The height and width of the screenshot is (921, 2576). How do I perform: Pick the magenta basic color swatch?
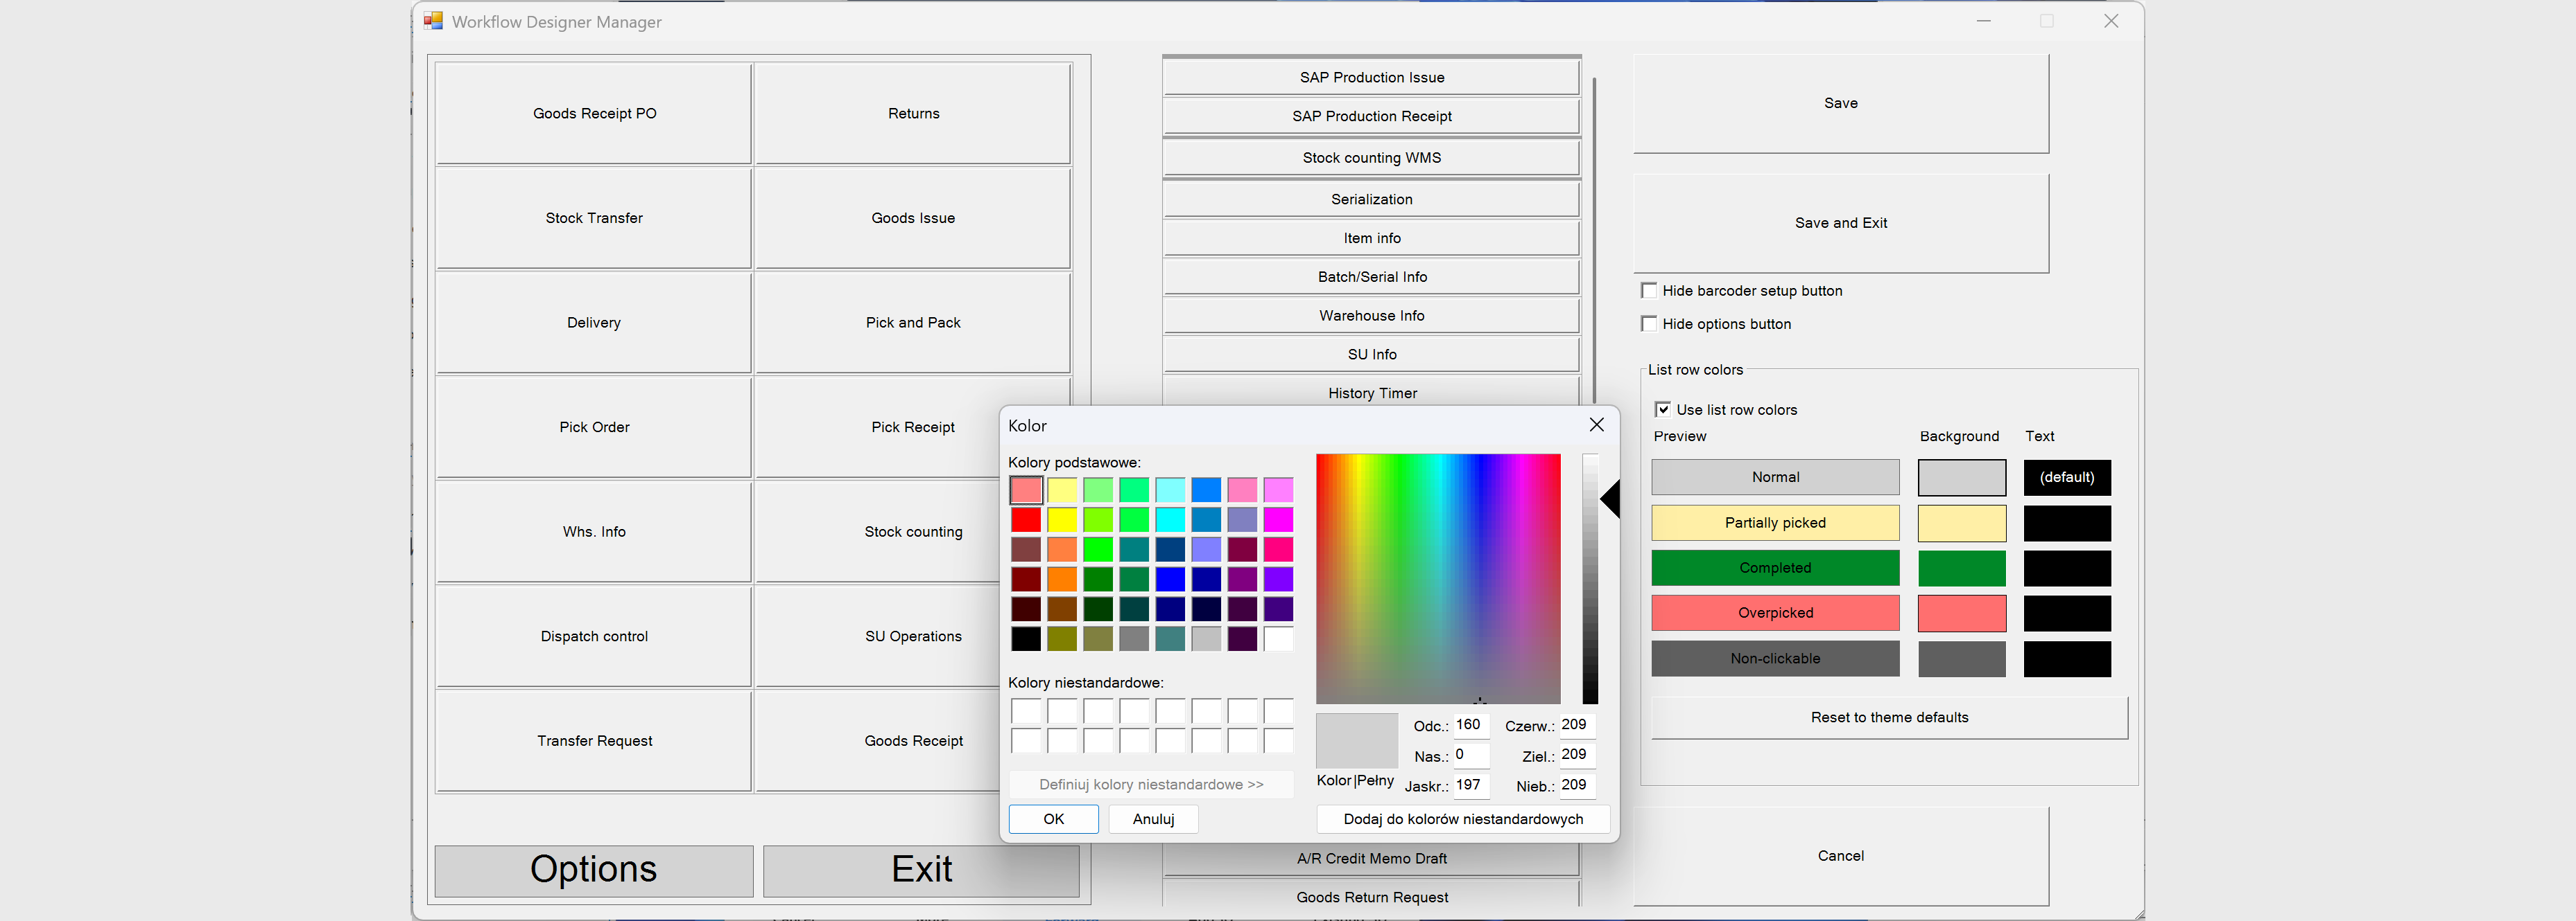pyautogui.click(x=1278, y=519)
